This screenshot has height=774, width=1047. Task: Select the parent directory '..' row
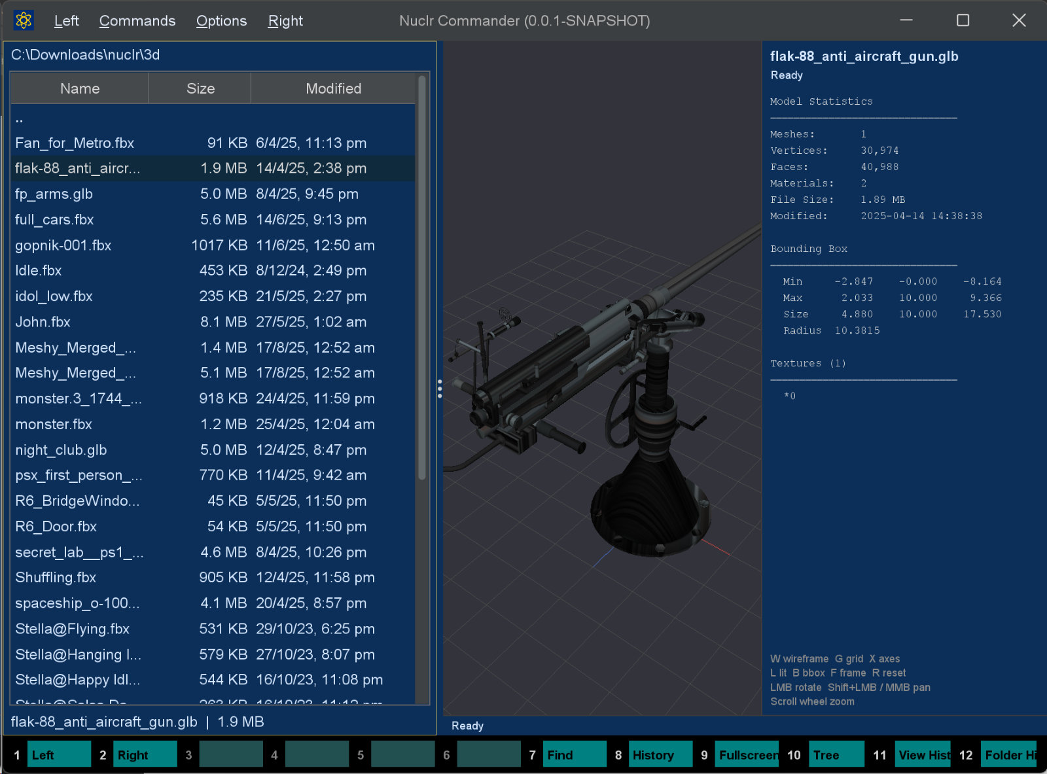[213, 118]
